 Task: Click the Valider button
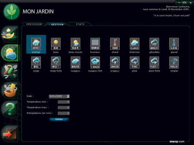59,119
